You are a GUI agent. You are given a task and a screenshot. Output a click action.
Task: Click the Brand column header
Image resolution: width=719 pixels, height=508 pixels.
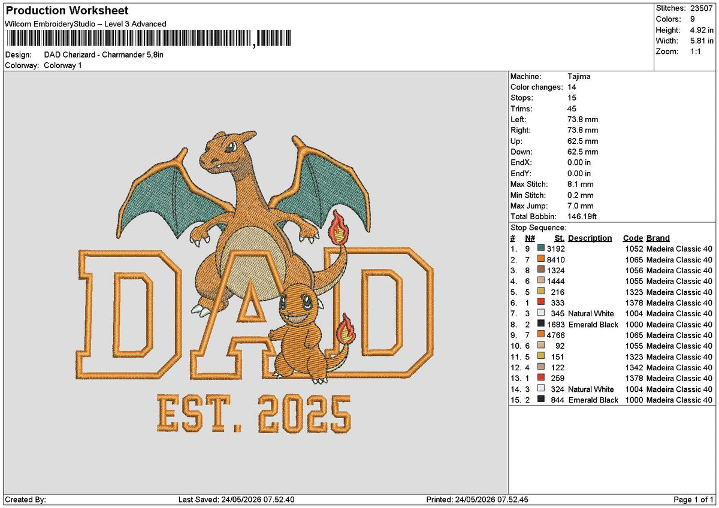point(658,238)
